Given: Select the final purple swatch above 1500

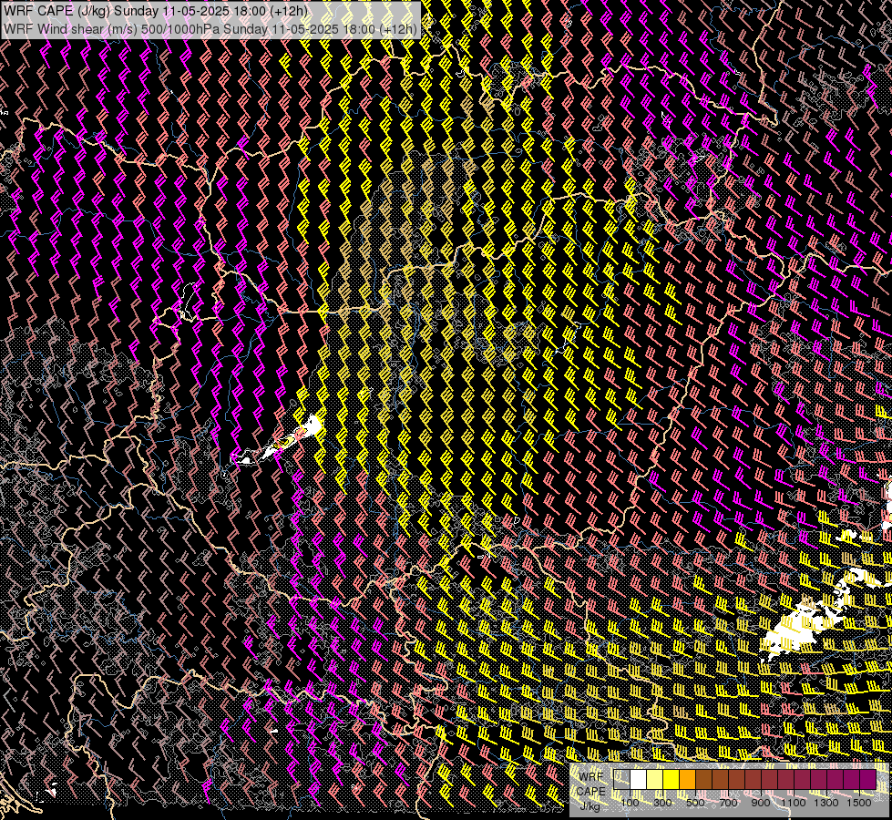Looking at the screenshot, I should pyautogui.click(x=867, y=779).
